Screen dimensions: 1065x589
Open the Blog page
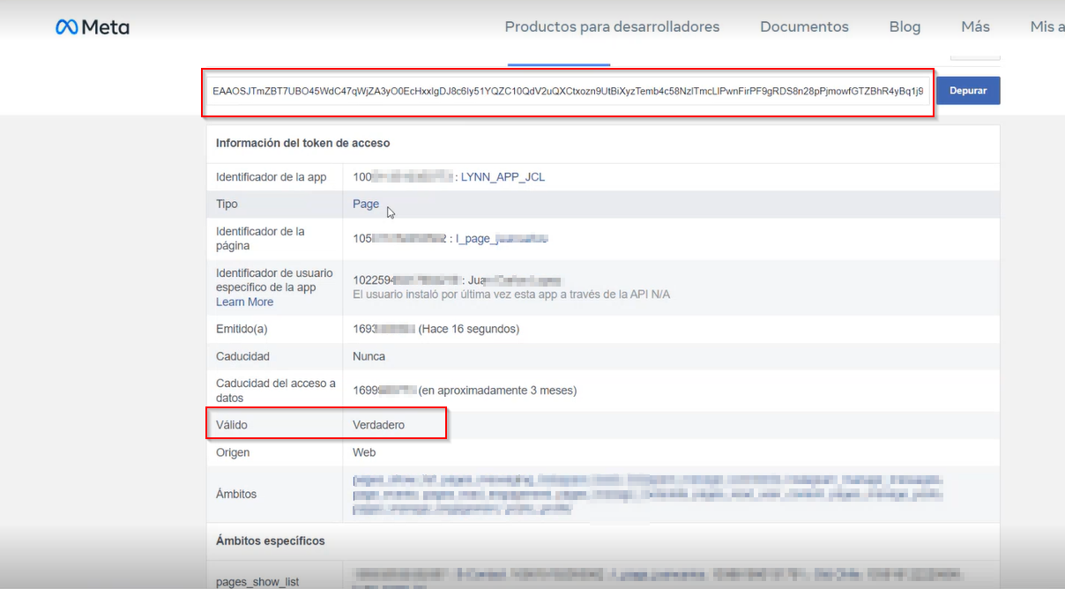[x=905, y=26]
